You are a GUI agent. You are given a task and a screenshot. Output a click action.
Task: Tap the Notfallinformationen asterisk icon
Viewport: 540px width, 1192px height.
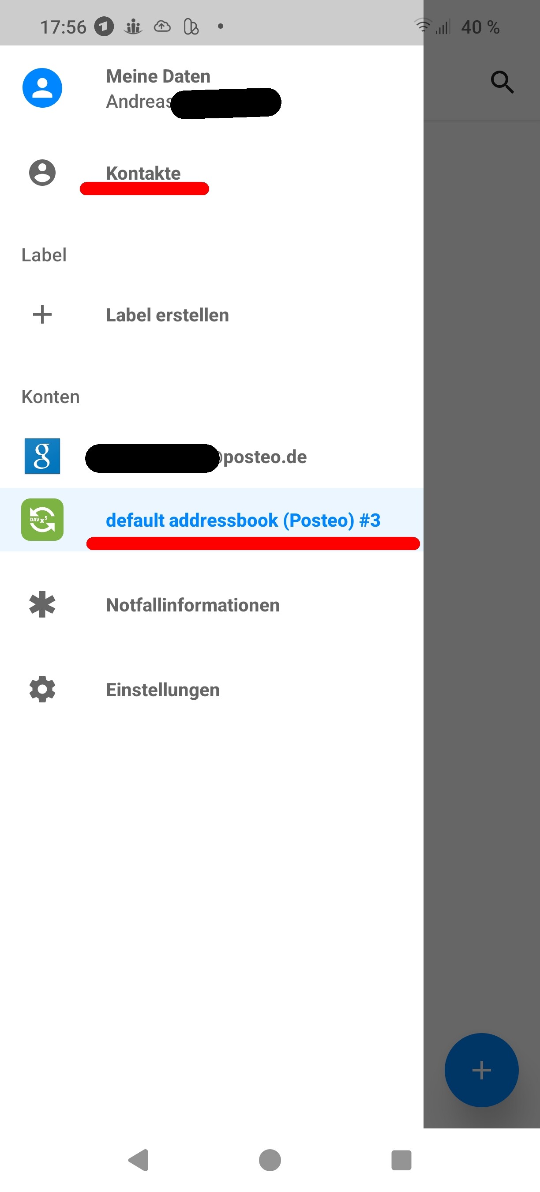pos(42,605)
